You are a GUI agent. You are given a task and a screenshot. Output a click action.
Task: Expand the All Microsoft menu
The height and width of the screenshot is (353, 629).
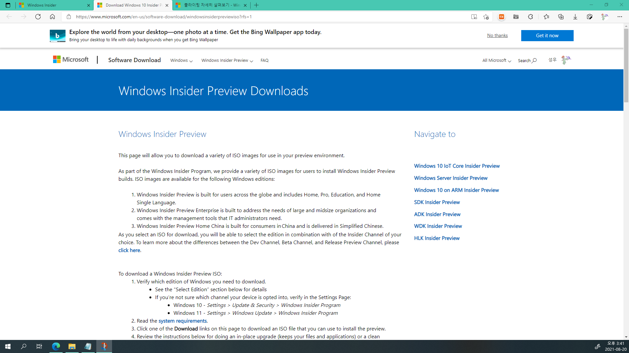[496, 60]
